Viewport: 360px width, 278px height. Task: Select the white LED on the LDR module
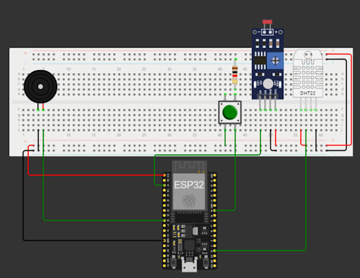tap(268, 84)
